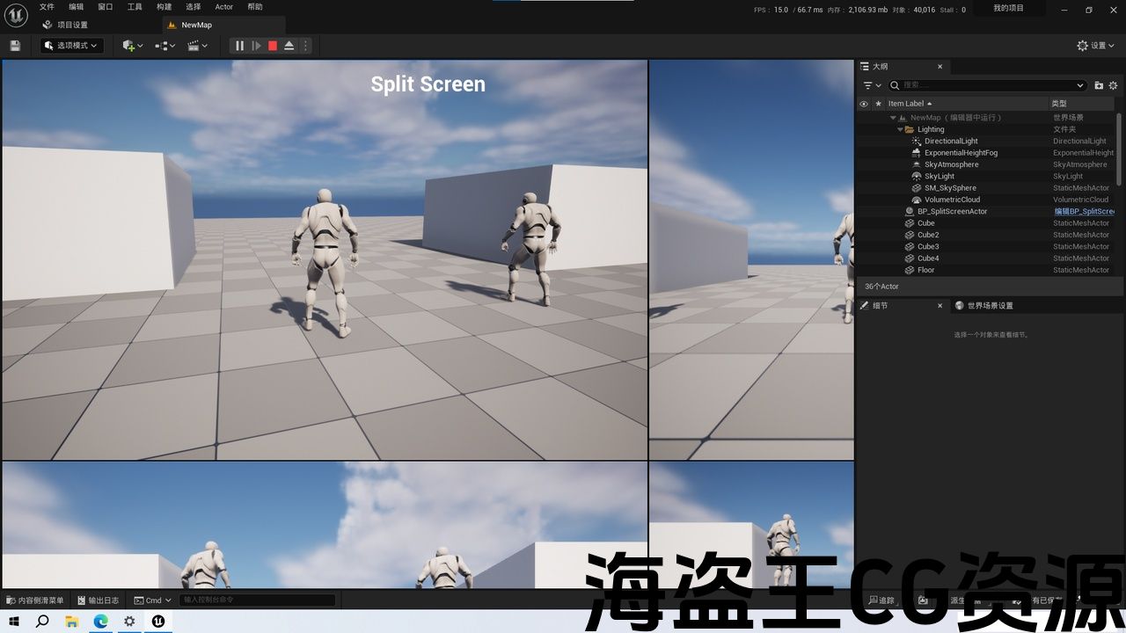This screenshot has width=1126, height=633.
Task: Open the outliner filter options
Action: pos(872,85)
